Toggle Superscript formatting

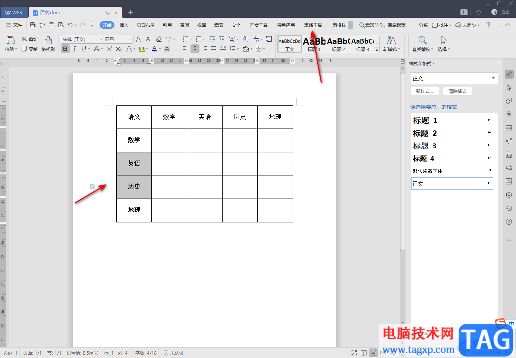(109, 49)
